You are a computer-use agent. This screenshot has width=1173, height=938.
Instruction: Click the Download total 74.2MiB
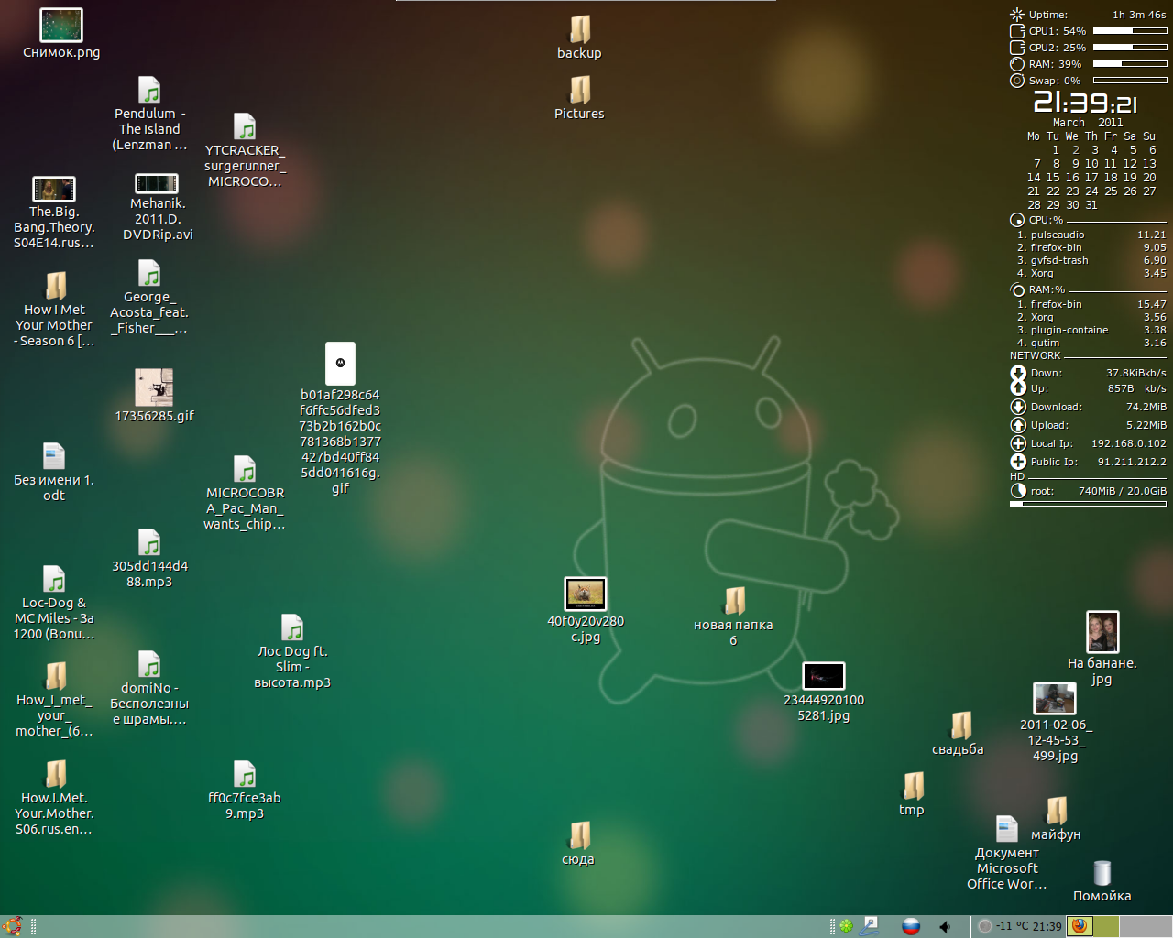[x=1146, y=407]
